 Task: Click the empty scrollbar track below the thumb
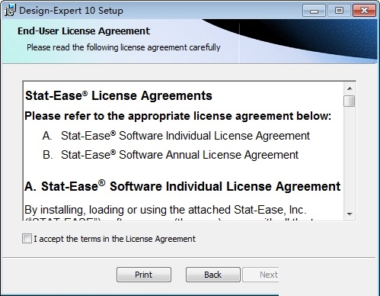click(x=350, y=158)
